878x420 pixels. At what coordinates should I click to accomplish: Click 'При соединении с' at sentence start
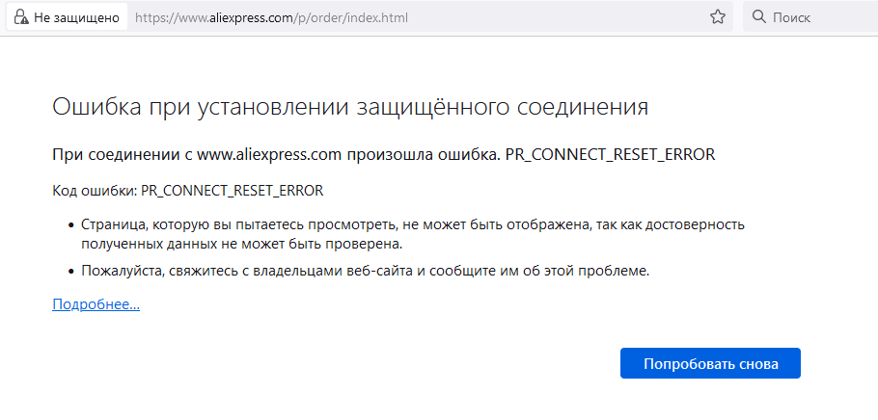point(123,155)
